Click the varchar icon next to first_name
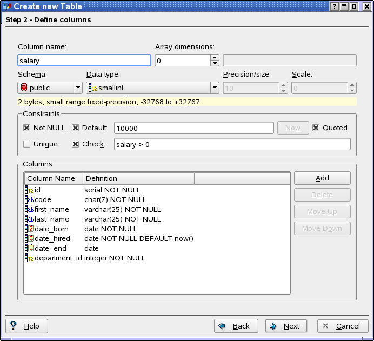The height and width of the screenshot is (341, 374). pos(29,209)
